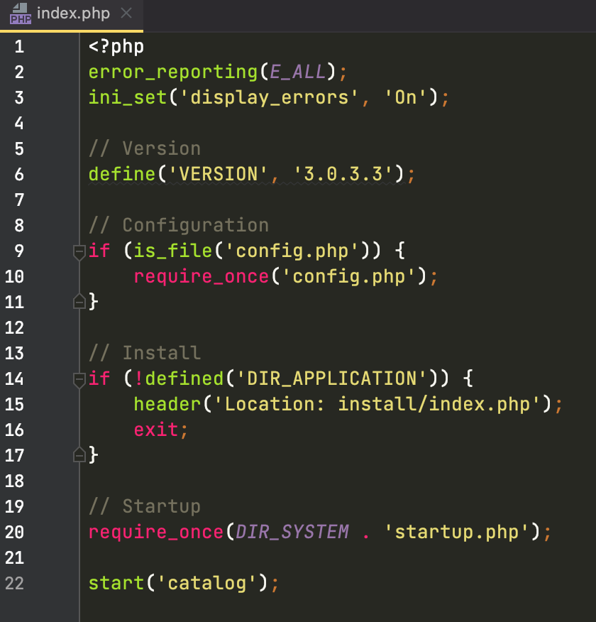The image size is (596, 622).
Task: Click the '// Configuration' comment line
Action: coord(178,226)
